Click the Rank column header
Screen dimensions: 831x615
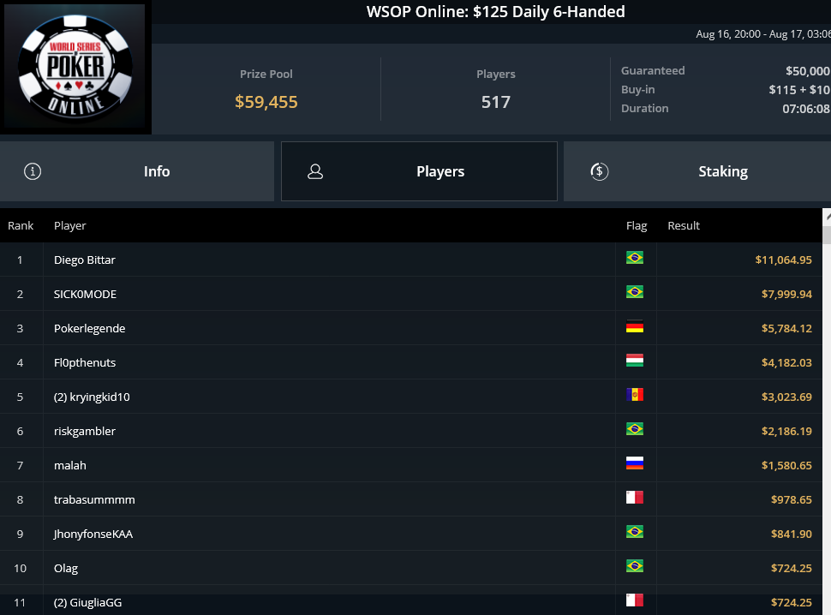tap(21, 225)
